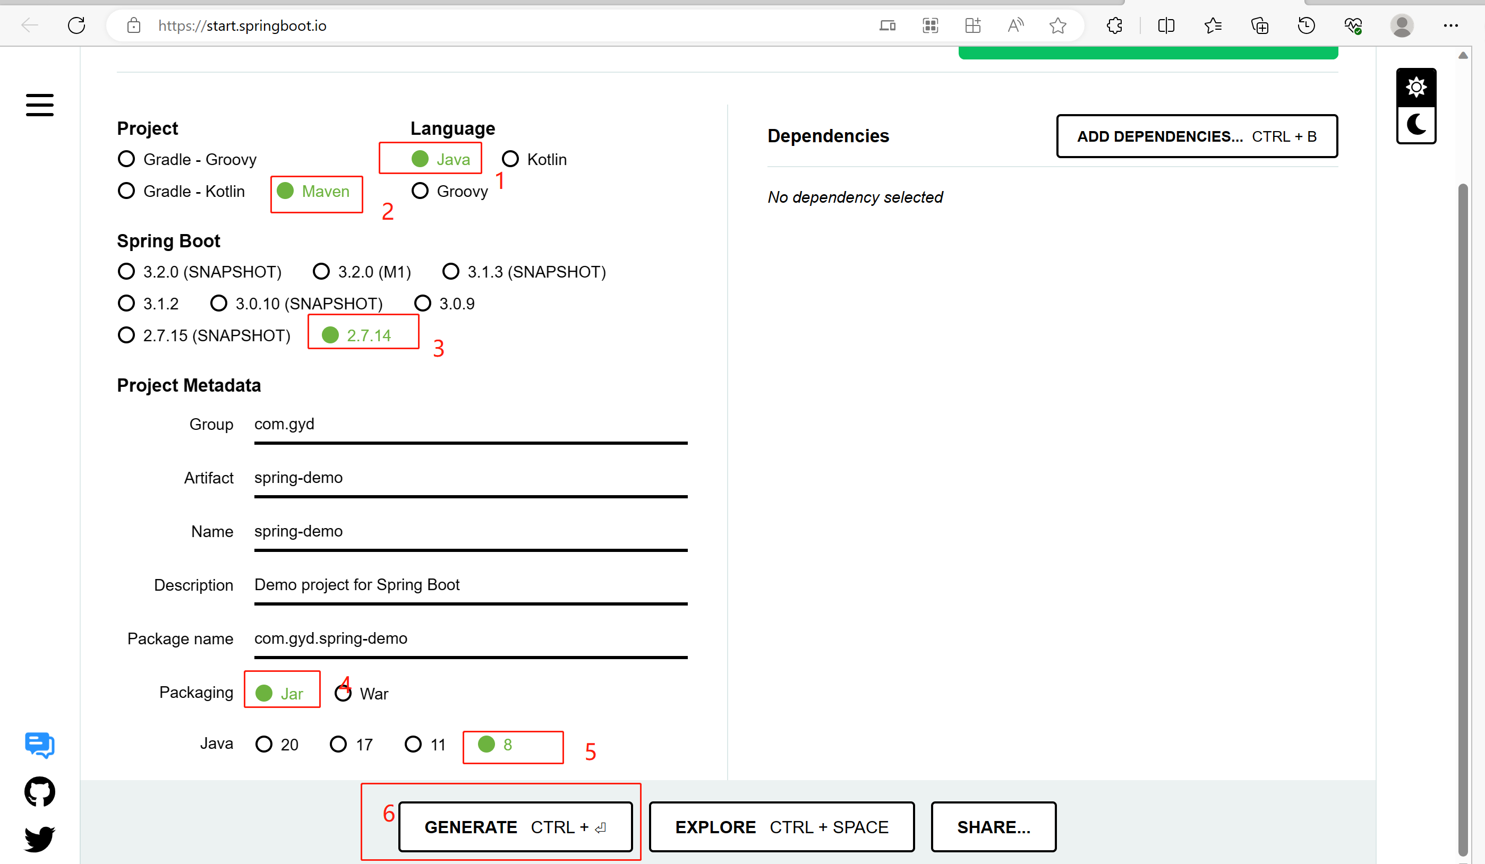This screenshot has height=864, width=1485.
Task: Click the GENERATE button
Action: (515, 827)
